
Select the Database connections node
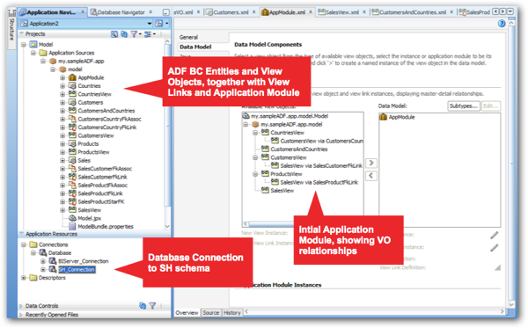[60, 252]
